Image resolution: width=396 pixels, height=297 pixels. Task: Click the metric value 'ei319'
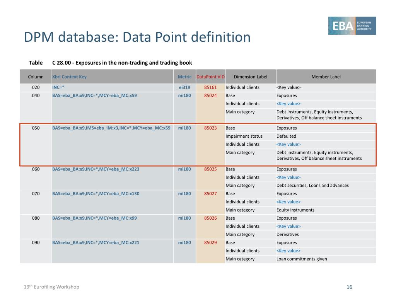184,87
